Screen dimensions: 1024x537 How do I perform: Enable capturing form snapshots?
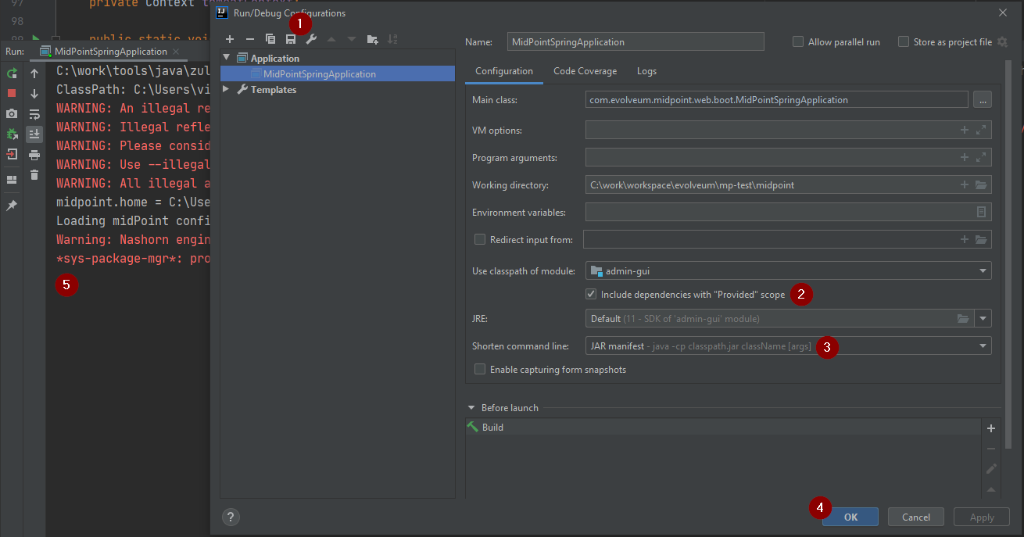tap(480, 369)
